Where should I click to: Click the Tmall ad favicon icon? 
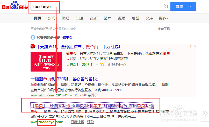click(33, 46)
